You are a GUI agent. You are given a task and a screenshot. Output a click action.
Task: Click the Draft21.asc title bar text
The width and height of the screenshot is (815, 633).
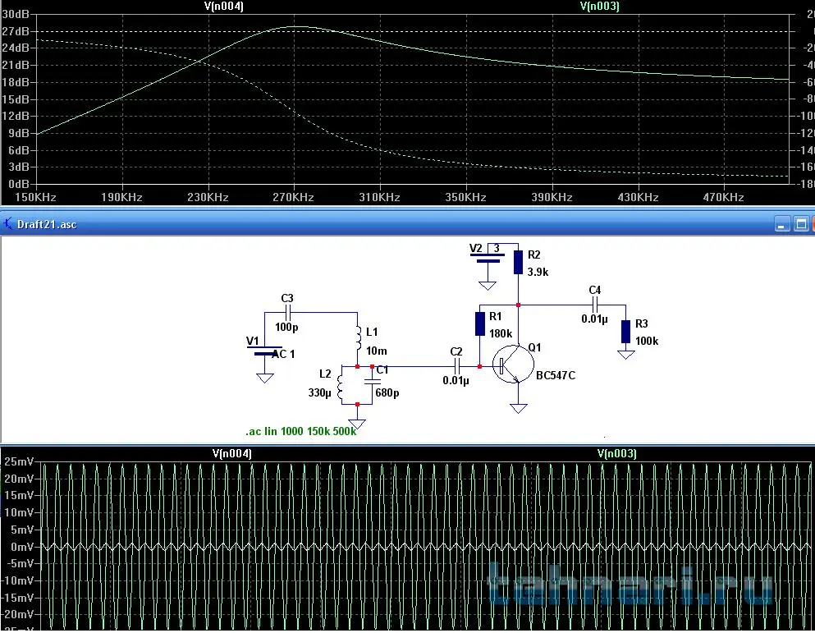pos(47,225)
